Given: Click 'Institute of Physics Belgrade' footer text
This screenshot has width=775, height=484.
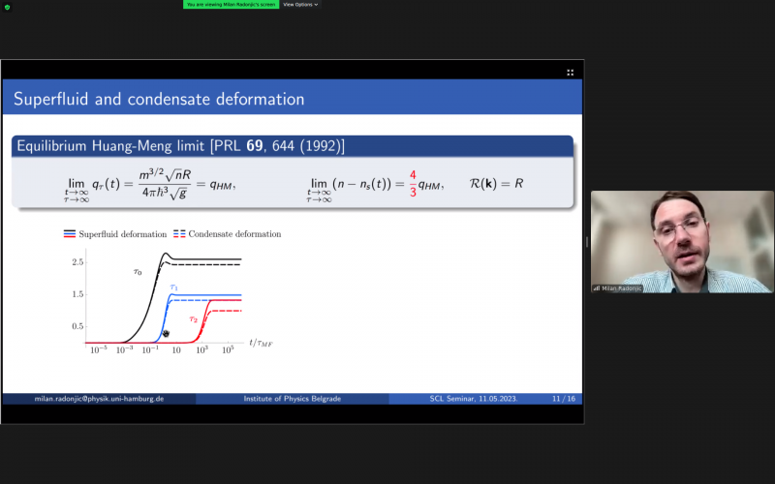Looking at the screenshot, I should (x=293, y=399).
